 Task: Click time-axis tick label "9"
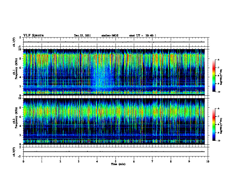pos(189,161)
